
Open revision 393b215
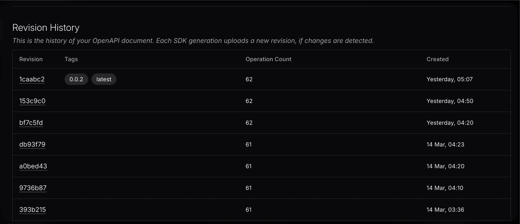coord(32,209)
